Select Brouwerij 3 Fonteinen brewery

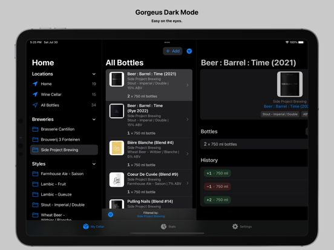point(64,139)
